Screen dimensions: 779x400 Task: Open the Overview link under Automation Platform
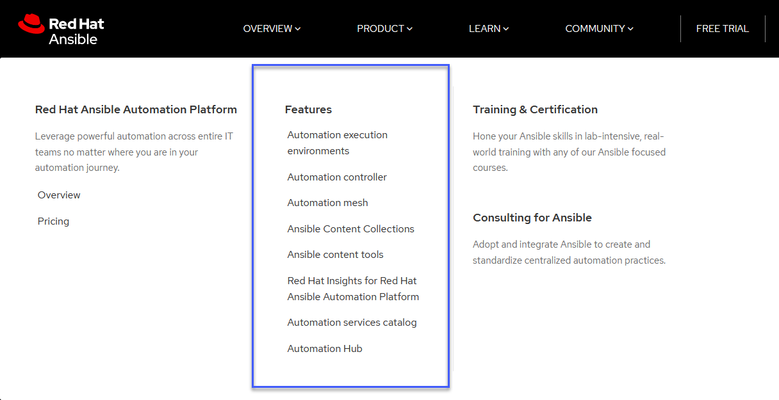58,195
